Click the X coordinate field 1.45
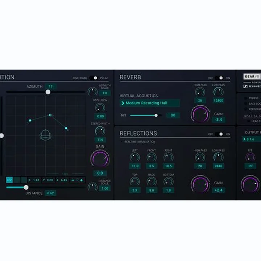This screenshot has height=261, width=261. click(34, 180)
